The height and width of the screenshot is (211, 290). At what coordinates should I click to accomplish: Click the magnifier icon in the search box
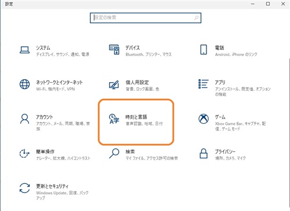click(x=196, y=18)
